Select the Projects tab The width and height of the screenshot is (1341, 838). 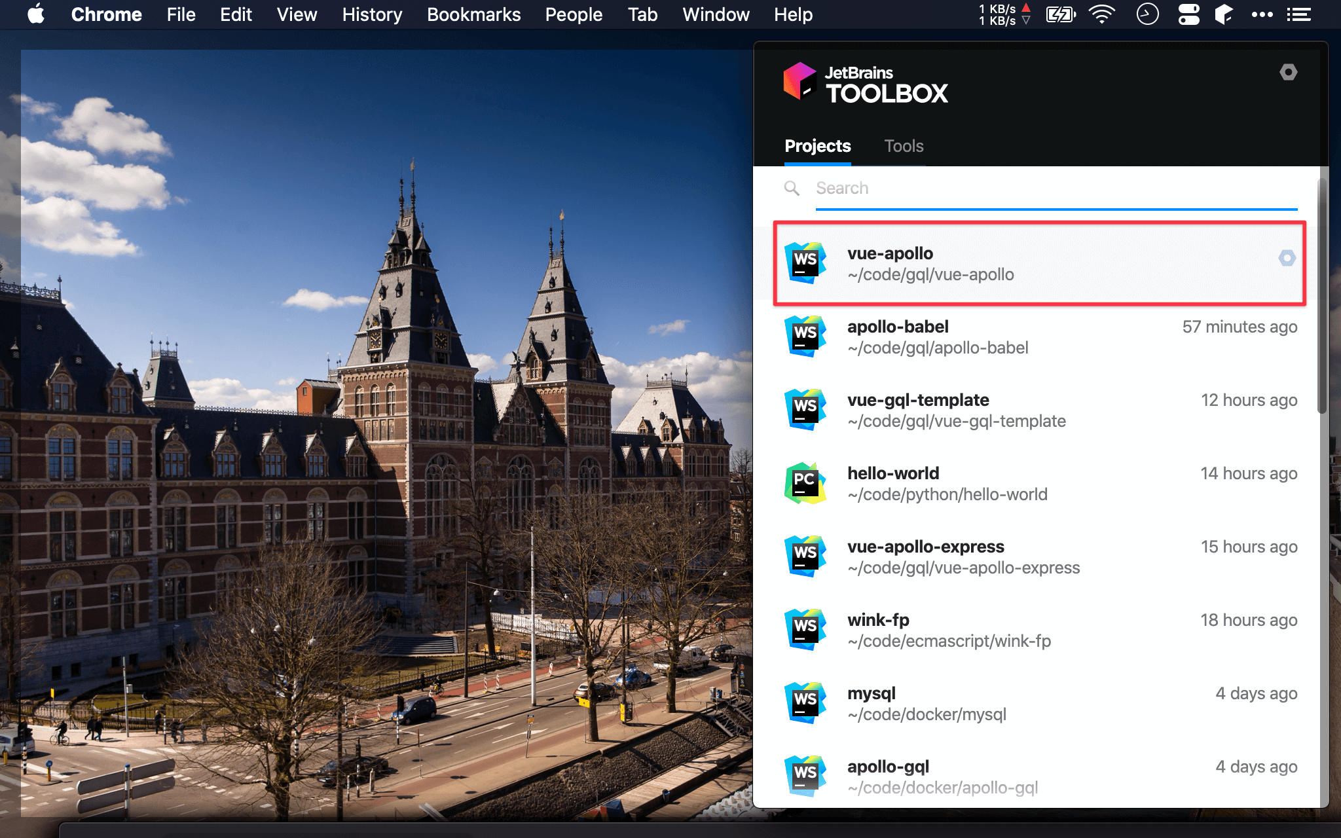(817, 146)
